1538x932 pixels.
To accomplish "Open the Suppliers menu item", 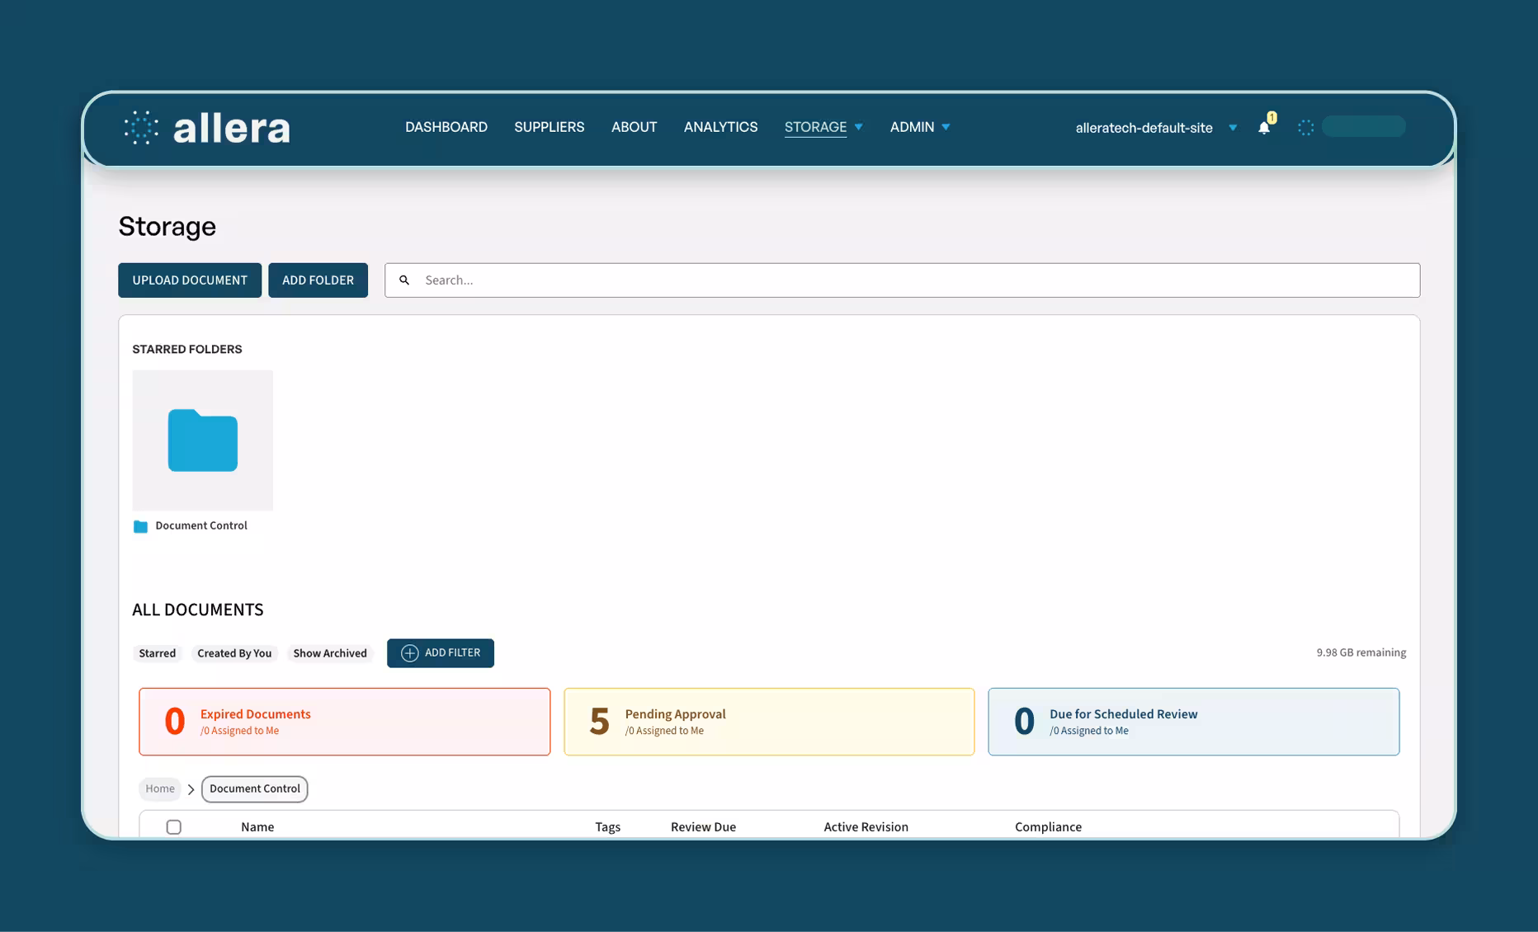I will click(x=550, y=127).
